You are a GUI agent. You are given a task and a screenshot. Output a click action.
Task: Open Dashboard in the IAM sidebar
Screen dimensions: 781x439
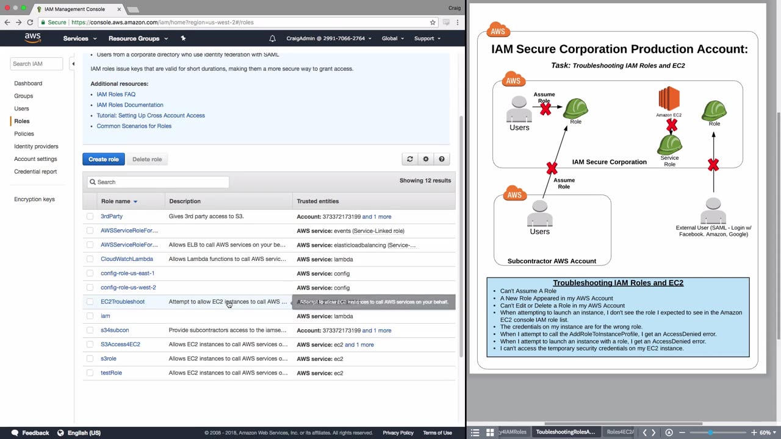coord(28,84)
